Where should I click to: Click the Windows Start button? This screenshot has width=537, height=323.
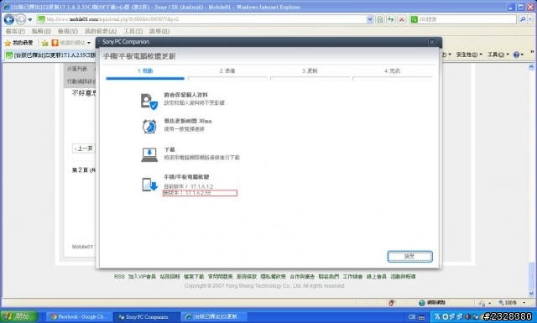(x=18, y=316)
